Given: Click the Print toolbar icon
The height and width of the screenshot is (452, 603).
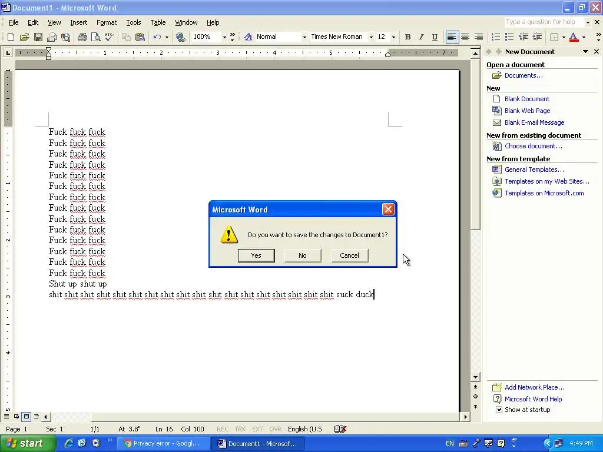Looking at the screenshot, I should point(82,37).
